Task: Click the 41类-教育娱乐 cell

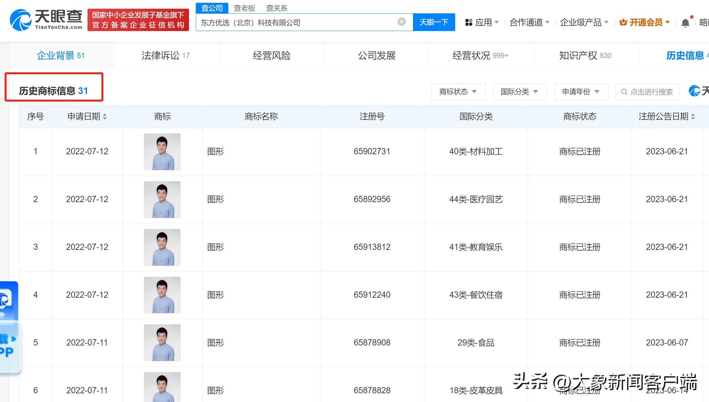Action: (x=476, y=247)
